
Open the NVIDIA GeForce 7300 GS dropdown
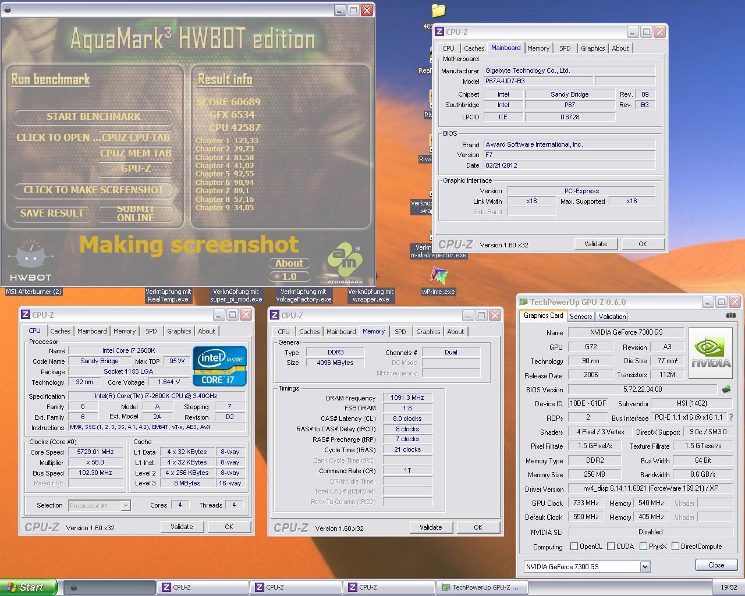587,566
